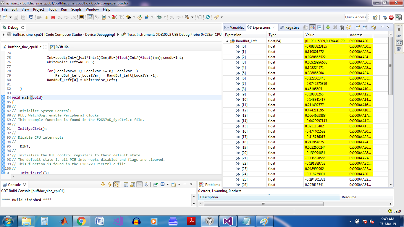Click the Pin Console icon
The height and width of the screenshot is (227, 404).
[x=156, y=185]
